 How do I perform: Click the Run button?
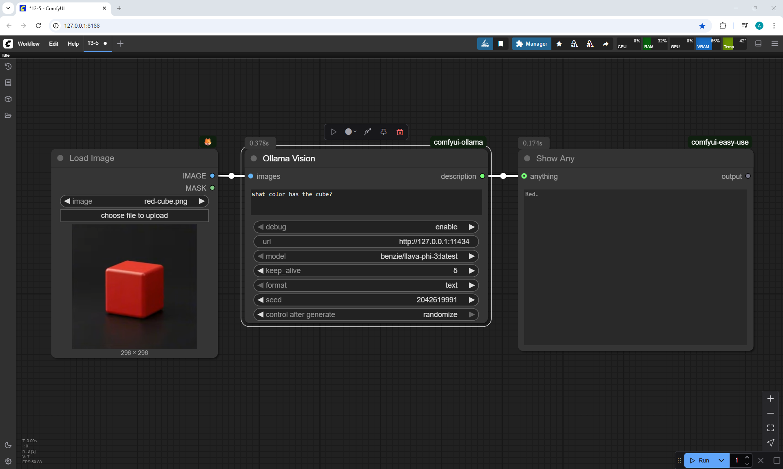click(701, 460)
